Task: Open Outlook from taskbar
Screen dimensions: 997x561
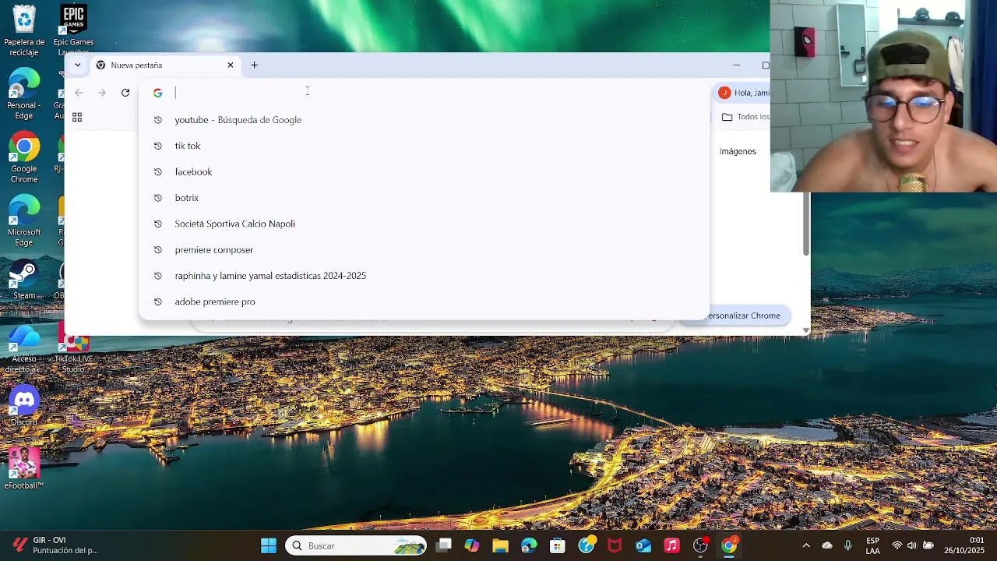Action: (643, 545)
